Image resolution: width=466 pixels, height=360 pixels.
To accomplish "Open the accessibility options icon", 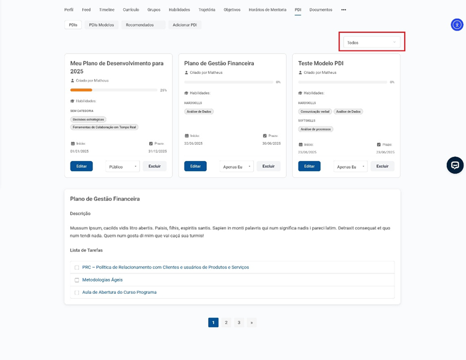I will pos(456,25).
